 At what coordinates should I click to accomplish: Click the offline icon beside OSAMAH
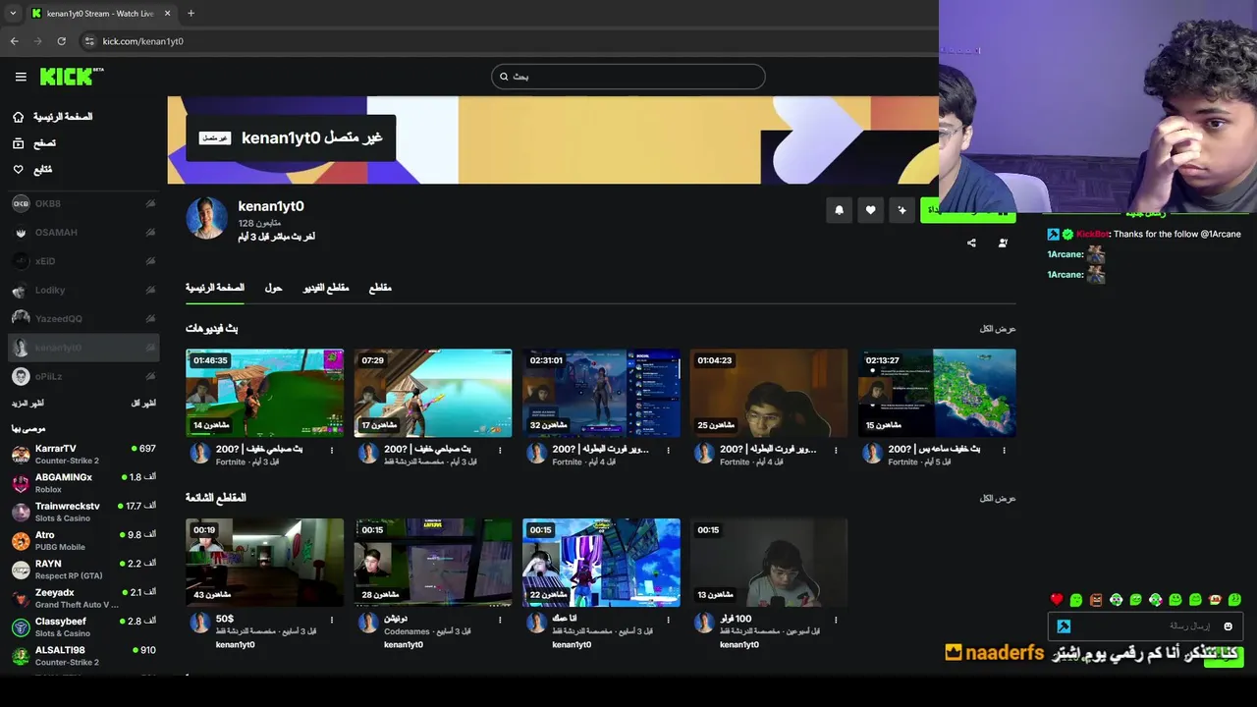150,233
